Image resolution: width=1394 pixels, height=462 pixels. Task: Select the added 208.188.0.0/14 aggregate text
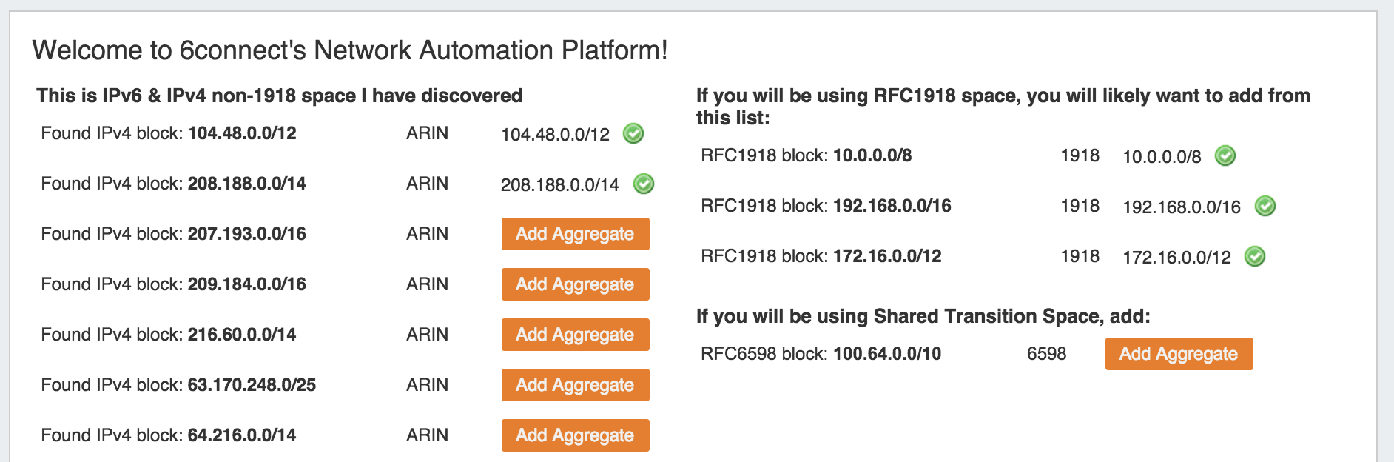coord(559,185)
